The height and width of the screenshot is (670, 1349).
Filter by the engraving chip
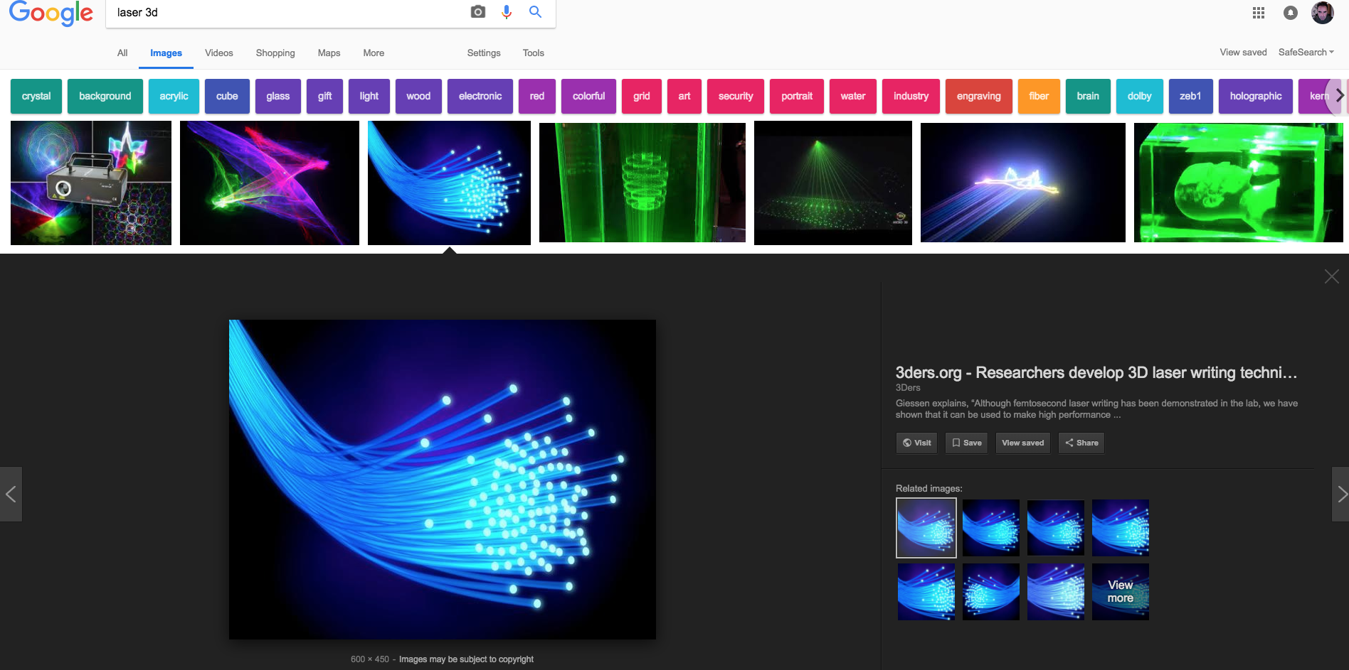click(979, 96)
